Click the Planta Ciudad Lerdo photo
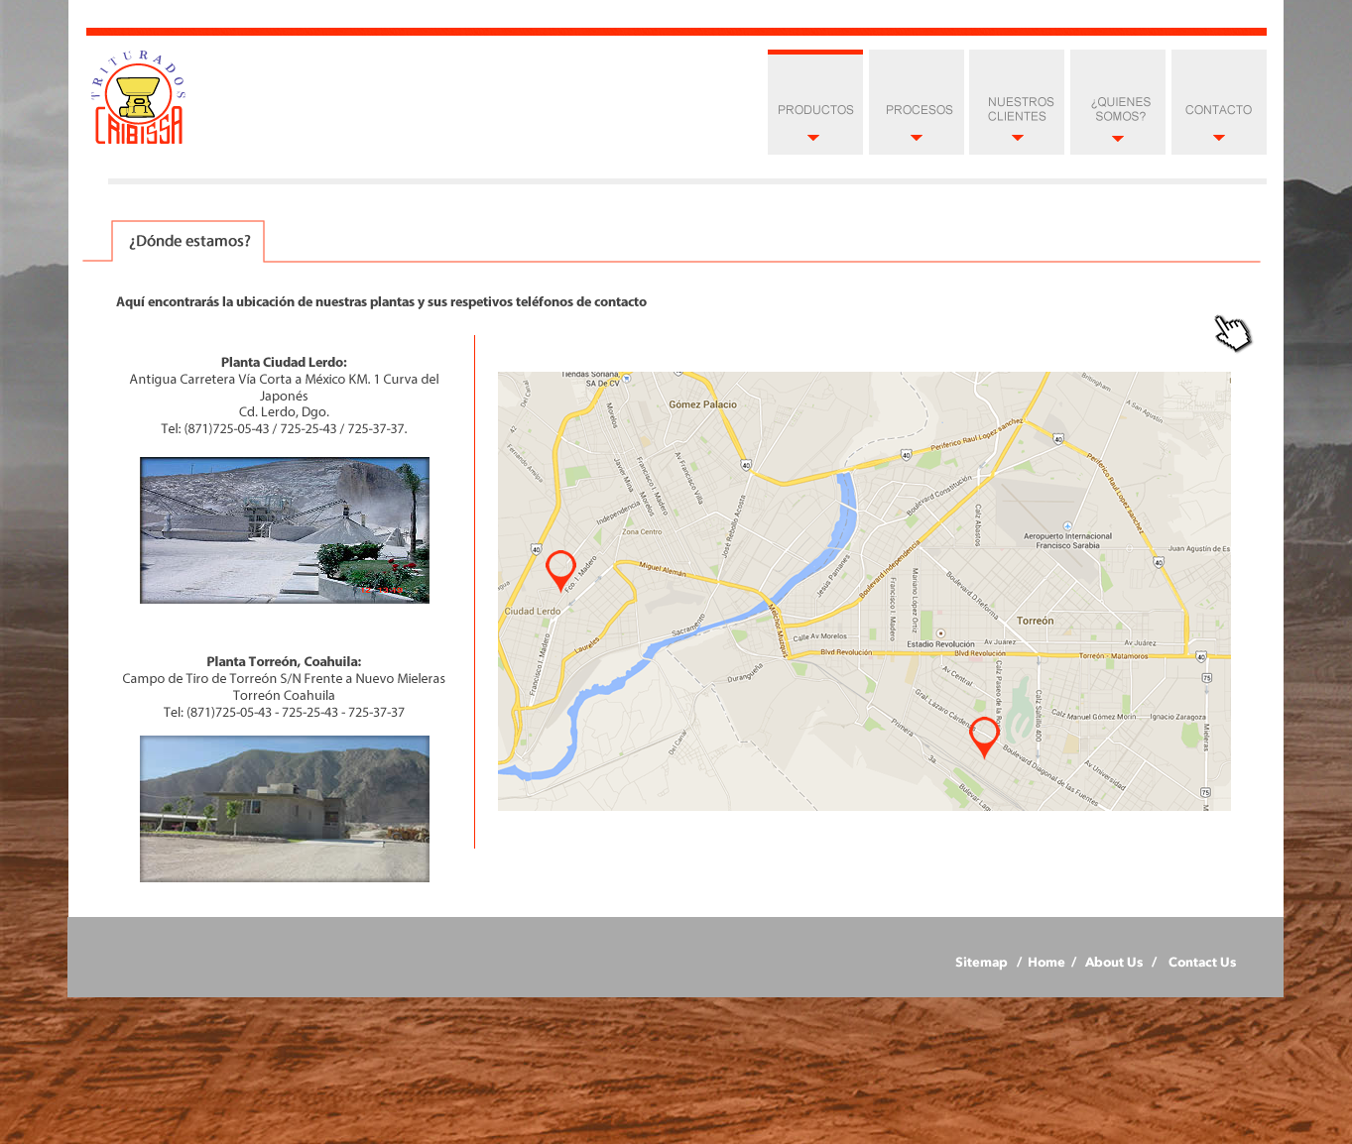1352x1144 pixels. (285, 530)
